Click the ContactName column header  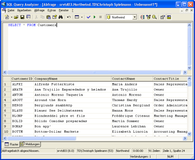pos(132,79)
